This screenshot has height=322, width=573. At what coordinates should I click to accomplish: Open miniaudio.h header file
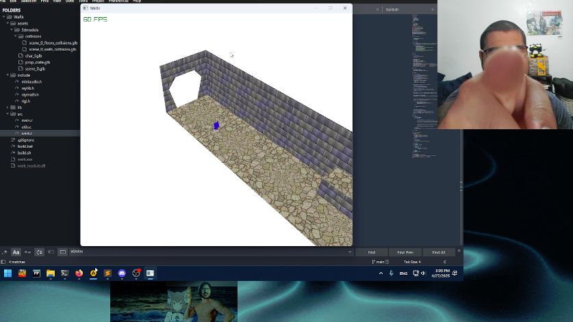[31, 82]
